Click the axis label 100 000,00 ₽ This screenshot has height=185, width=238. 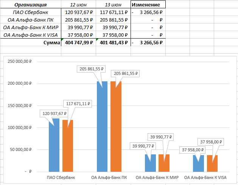pos(19,127)
